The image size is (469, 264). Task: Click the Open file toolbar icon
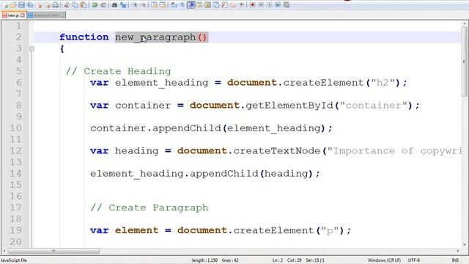click(x=13, y=5)
